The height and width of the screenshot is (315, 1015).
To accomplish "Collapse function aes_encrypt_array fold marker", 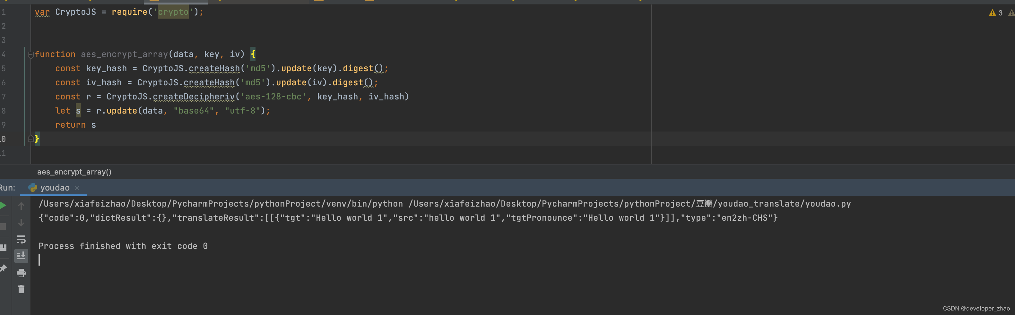I will [x=31, y=55].
